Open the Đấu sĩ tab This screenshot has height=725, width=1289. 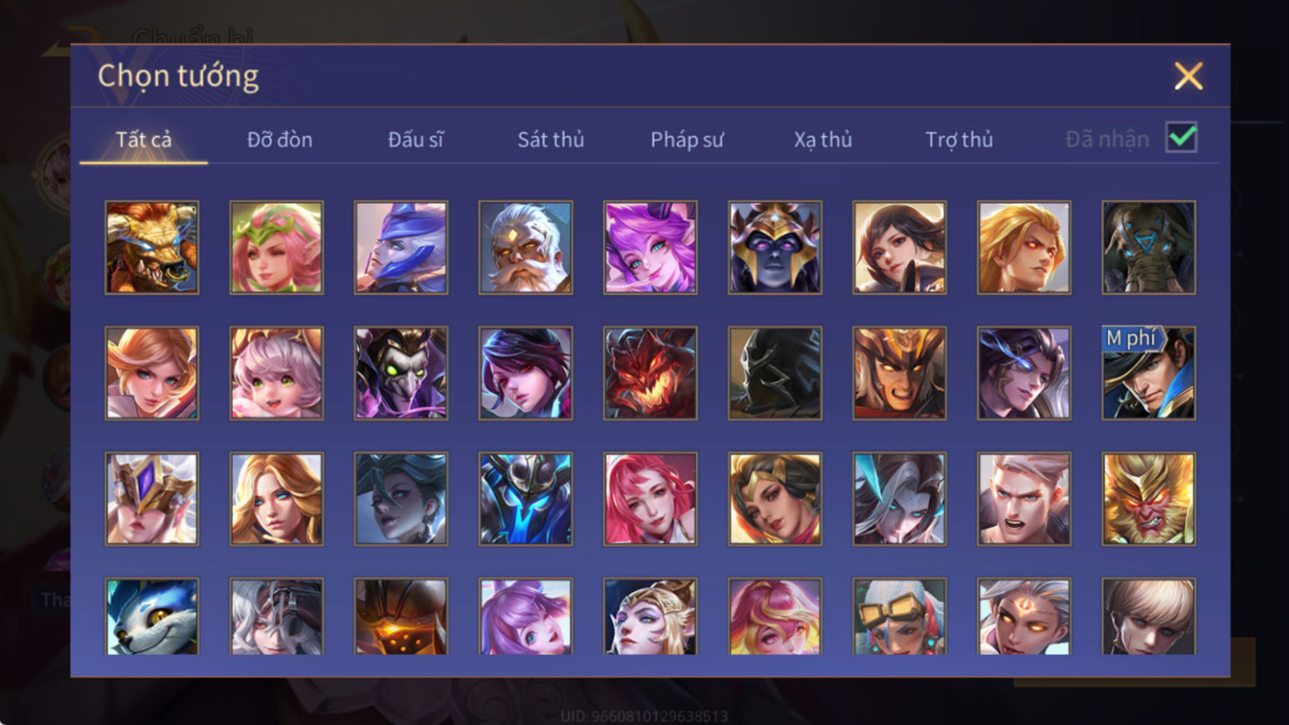pyautogui.click(x=415, y=139)
